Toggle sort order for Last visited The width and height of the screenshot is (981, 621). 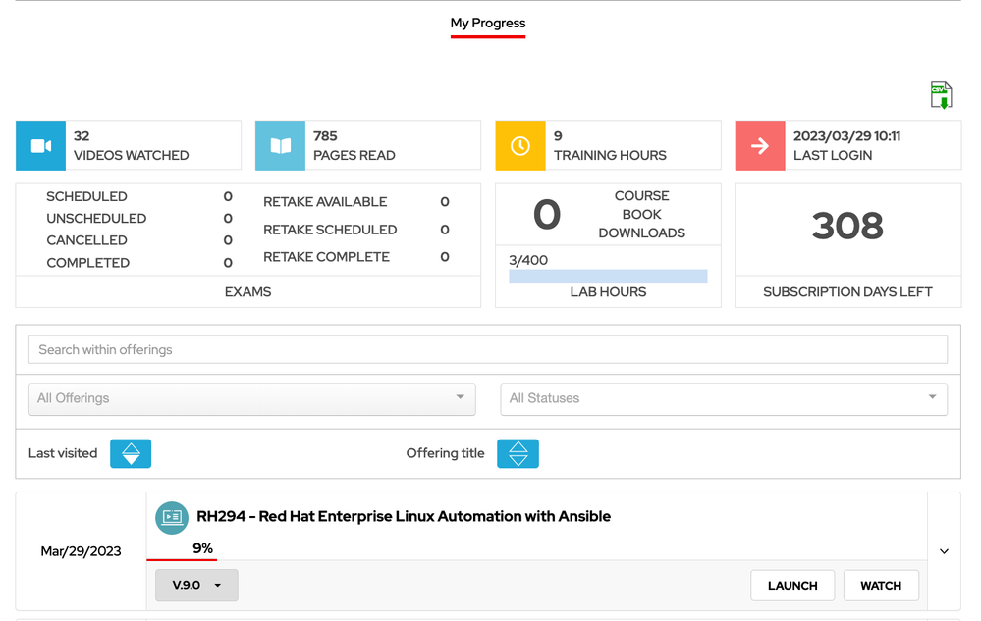click(x=131, y=453)
